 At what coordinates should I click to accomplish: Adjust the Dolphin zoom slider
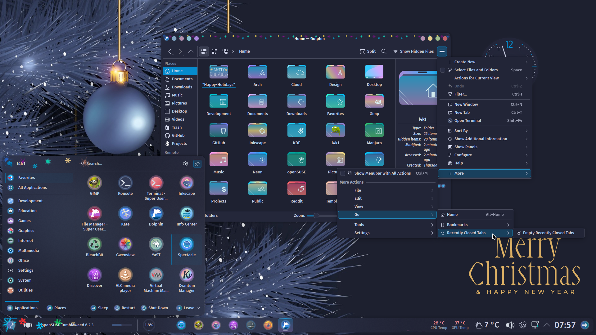[x=316, y=216]
